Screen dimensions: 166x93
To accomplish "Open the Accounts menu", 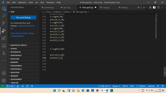I will pyautogui.click(x=4, y=73).
